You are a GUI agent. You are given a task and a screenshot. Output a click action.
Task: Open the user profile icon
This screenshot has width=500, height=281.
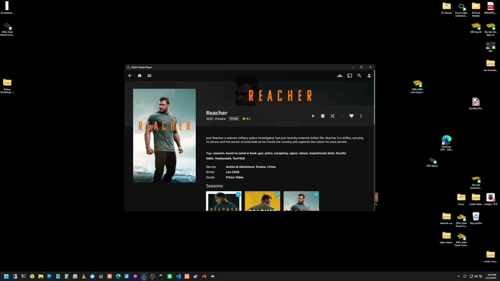click(x=369, y=76)
